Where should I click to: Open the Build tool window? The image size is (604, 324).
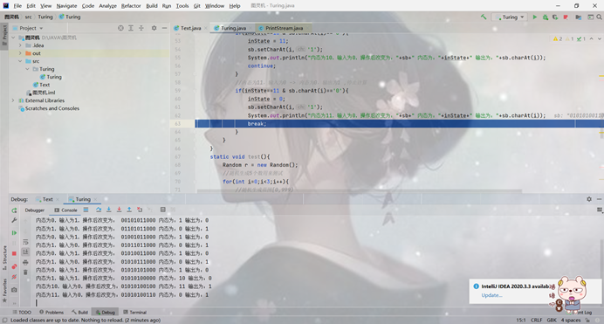coord(79,313)
